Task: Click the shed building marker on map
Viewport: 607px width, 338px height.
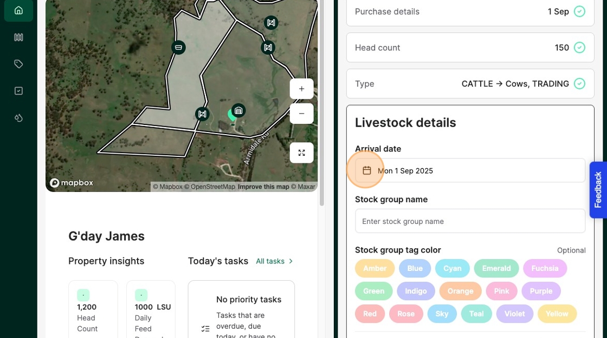Action: [238, 111]
